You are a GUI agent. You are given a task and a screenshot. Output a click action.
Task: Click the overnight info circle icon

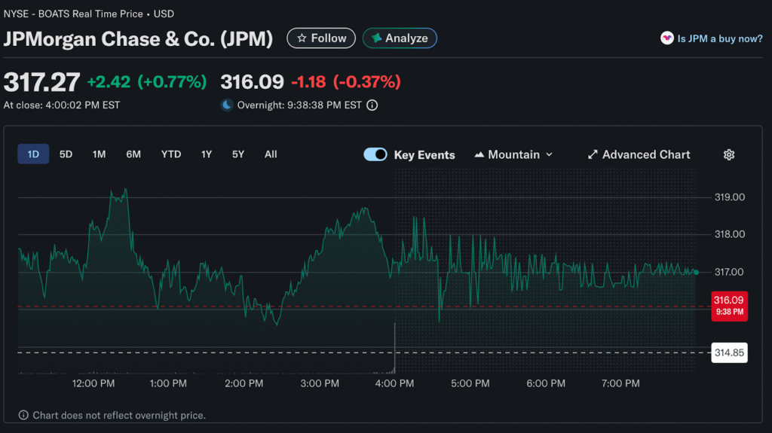point(372,105)
